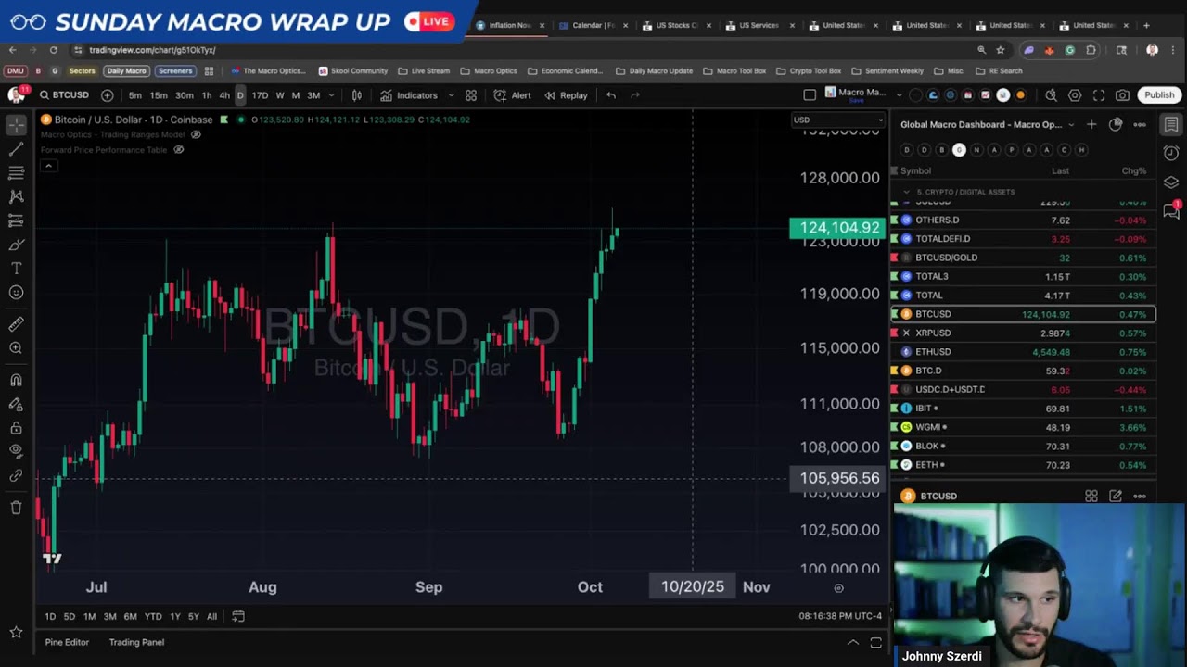Open quick search magnifier in top toolbar
The width and height of the screenshot is (1187, 667).
[x=1051, y=95]
